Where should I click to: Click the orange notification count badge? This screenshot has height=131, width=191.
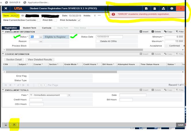(180, 9)
